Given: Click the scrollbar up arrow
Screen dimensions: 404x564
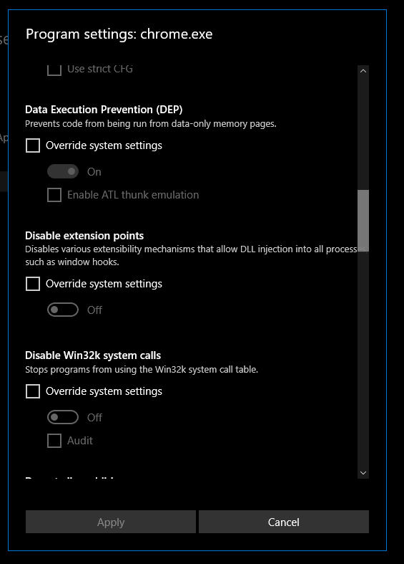Looking at the screenshot, I should (363, 71).
